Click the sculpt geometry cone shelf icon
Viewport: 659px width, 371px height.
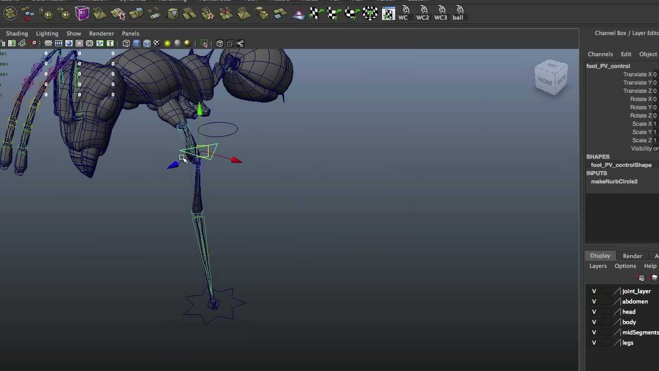click(298, 13)
